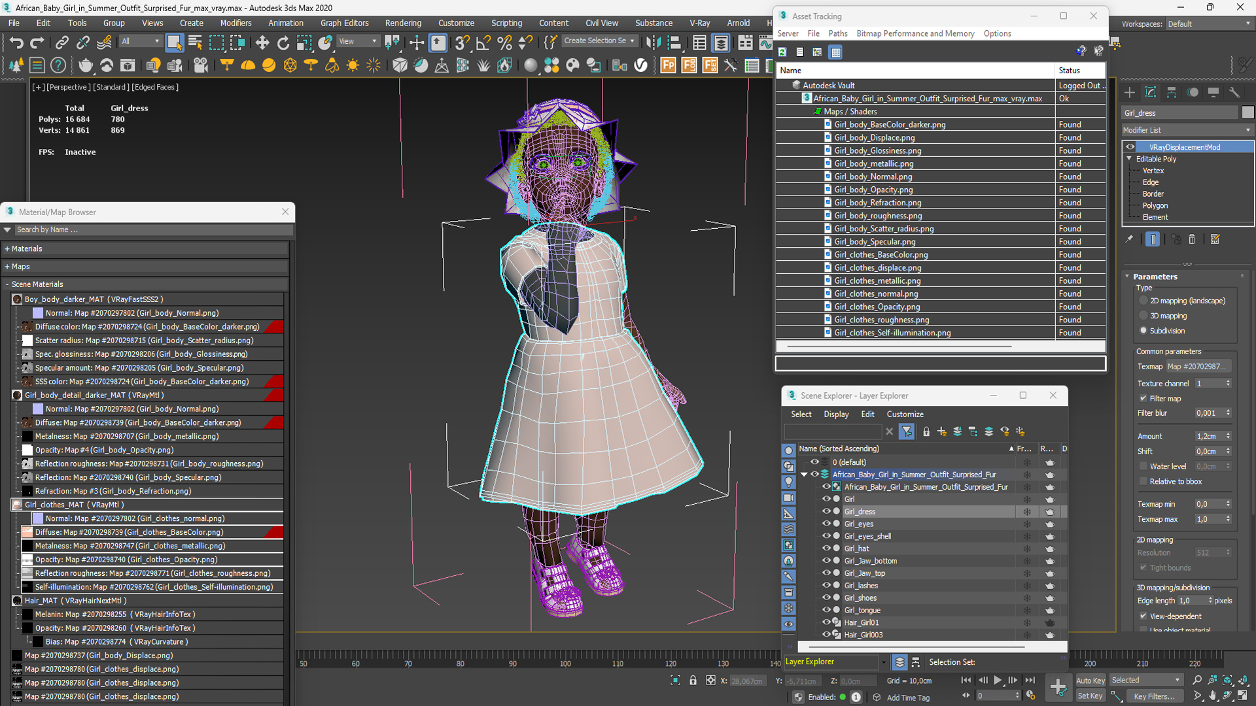The width and height of the screenshot is (1256, 706).
Task: Toggle Relative to bbox checkbox
Action: click(1143, 481)
